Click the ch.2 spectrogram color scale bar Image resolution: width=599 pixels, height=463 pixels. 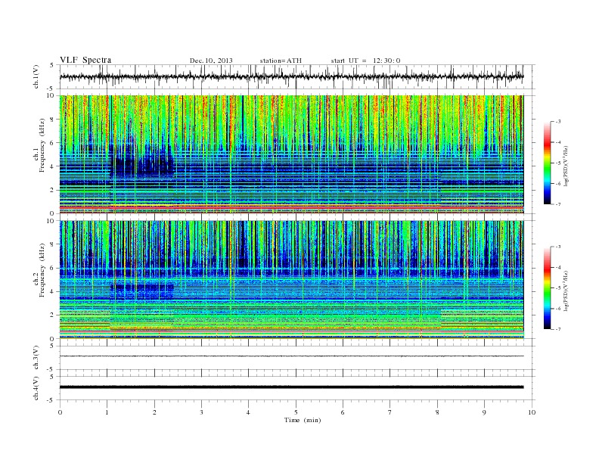pos(548,288)
